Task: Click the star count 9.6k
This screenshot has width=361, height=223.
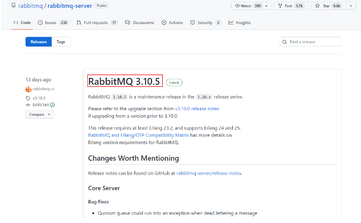Action: pos(336,6)
